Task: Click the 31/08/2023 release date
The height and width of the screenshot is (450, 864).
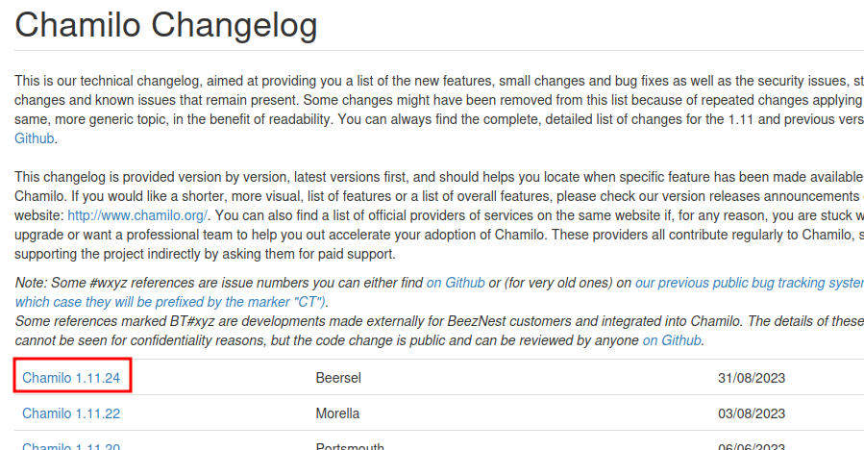Action: click(x=751, y=378)
